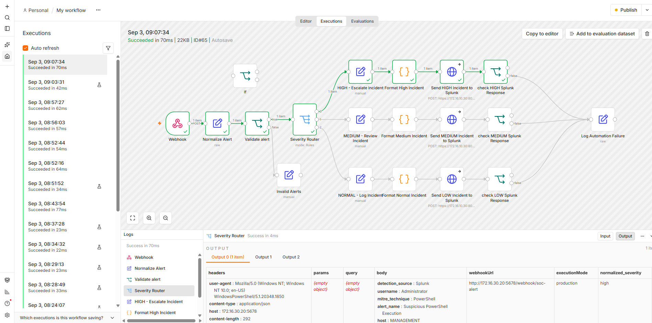Viewport: 652px width, 323px height.
Task: Select the Send HIGH Incident to Splunk node
Action: point(452,72)
